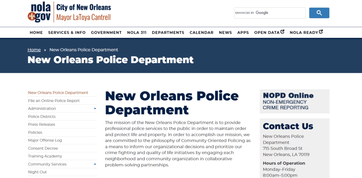Open the Police Districts sidebar link
The width and height of the screenshot is (362, 178).
42,117
